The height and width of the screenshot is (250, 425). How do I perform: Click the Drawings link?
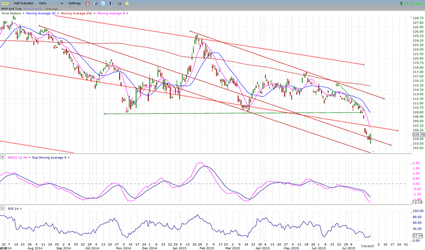point(52,8)
